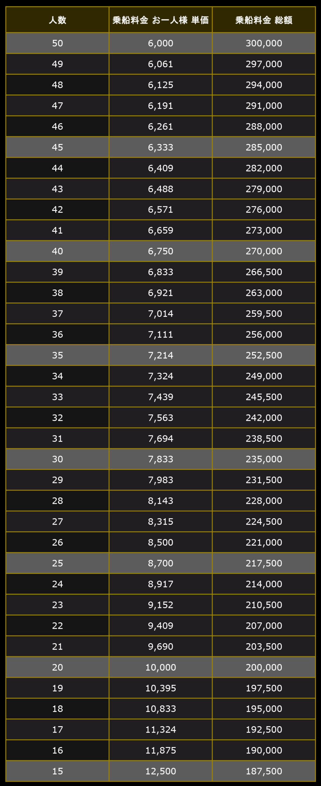Click total amount 187,500 cell
The image size is (321, 786).
coord(264,771)
